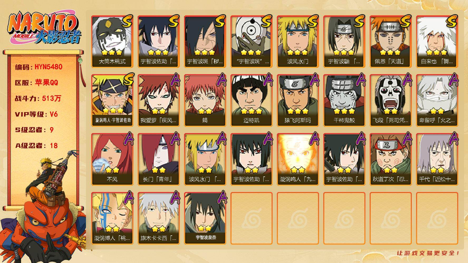Open the 漩涡鸣人·宇智波佐助 duo card

(112, 100)
